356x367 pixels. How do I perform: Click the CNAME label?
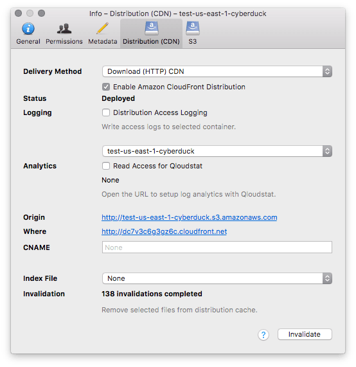[x=37, y=247]
